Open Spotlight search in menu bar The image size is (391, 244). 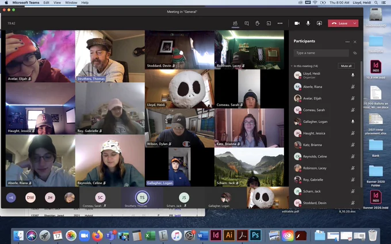click(x=376, y=2)
